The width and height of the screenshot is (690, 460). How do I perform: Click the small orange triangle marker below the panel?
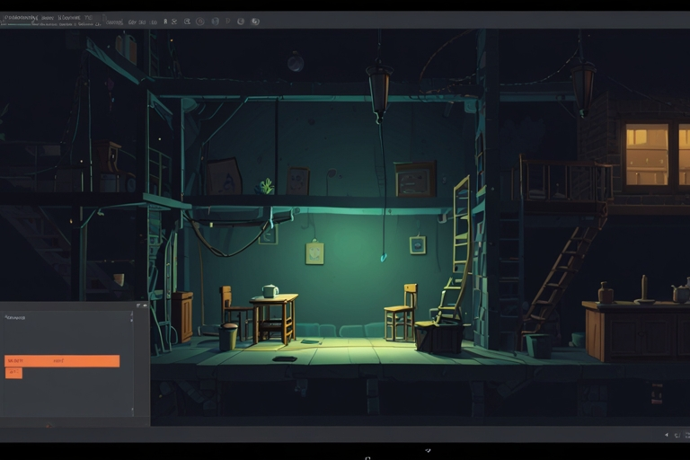click(49, 425)
